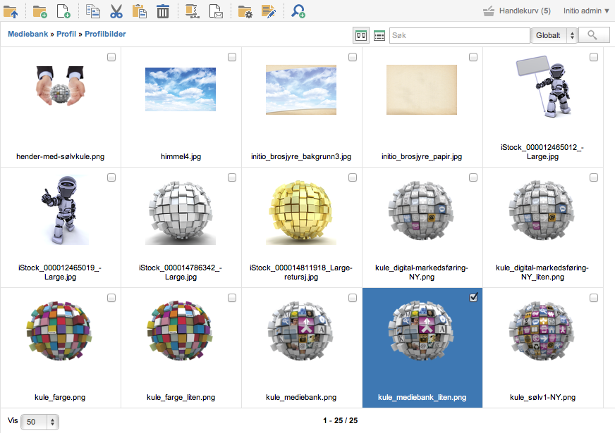The width and height of the screenshot is (615, 433).
Task: Click the scissors cut icon
Action: coord(116,11)
